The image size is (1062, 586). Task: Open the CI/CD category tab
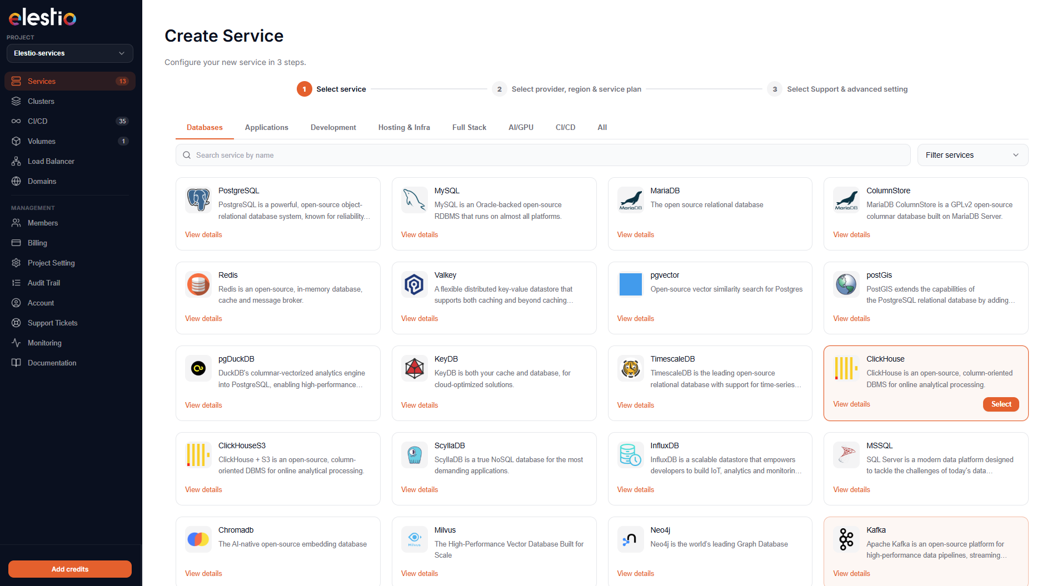pos(565,127)
